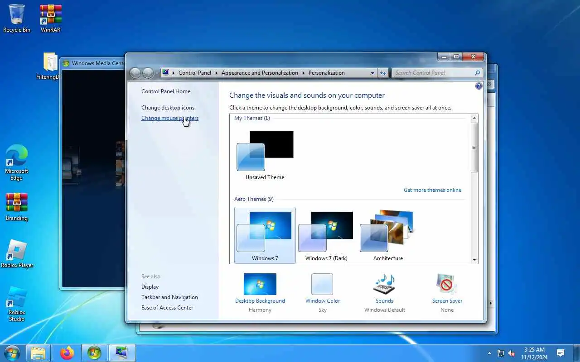Launch the Roblox Player shortcut
The image size is (580, 362).
pyautogui.click(x=17, y=253)
